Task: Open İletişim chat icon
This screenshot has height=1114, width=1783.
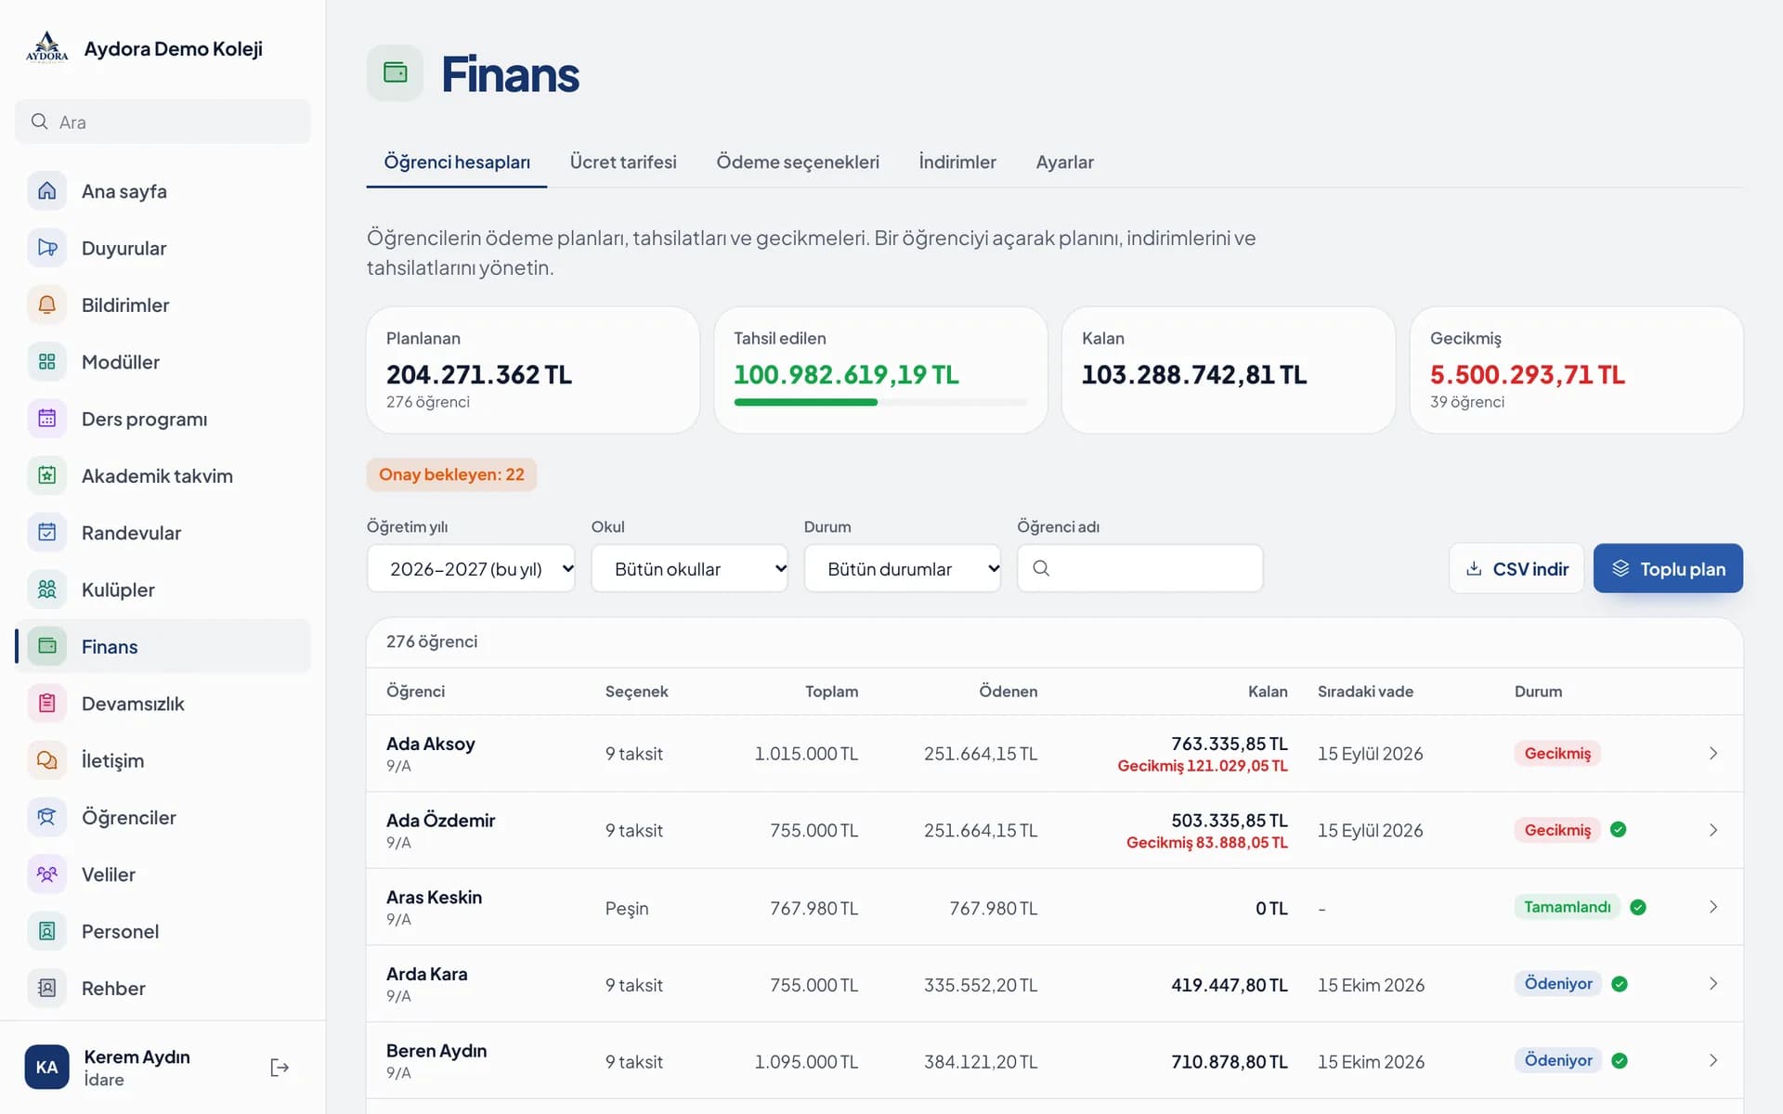Action: 46,760
